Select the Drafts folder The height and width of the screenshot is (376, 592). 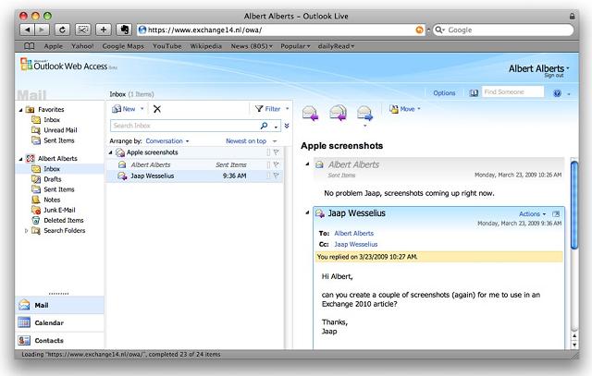tap(53, 179)
